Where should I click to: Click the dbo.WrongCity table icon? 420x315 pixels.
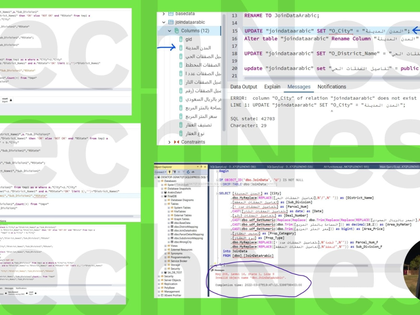pos(172,242)
